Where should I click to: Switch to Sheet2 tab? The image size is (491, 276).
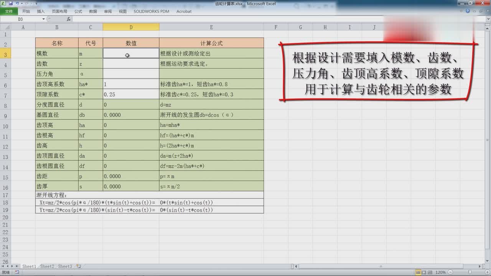(47, 266)
